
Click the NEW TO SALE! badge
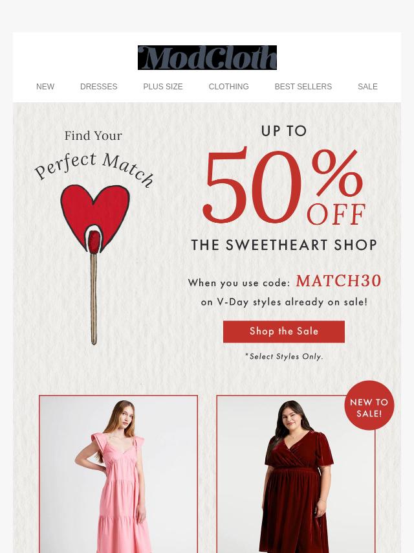pyautogui.click(x=369, y=405)
